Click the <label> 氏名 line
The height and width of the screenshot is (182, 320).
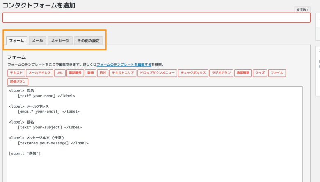pos(21,90)
